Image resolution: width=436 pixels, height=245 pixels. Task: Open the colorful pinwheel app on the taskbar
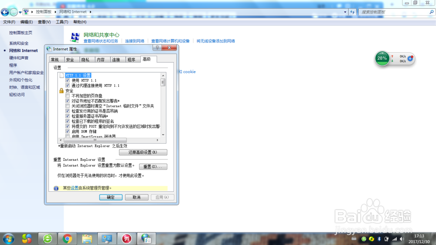27,238
